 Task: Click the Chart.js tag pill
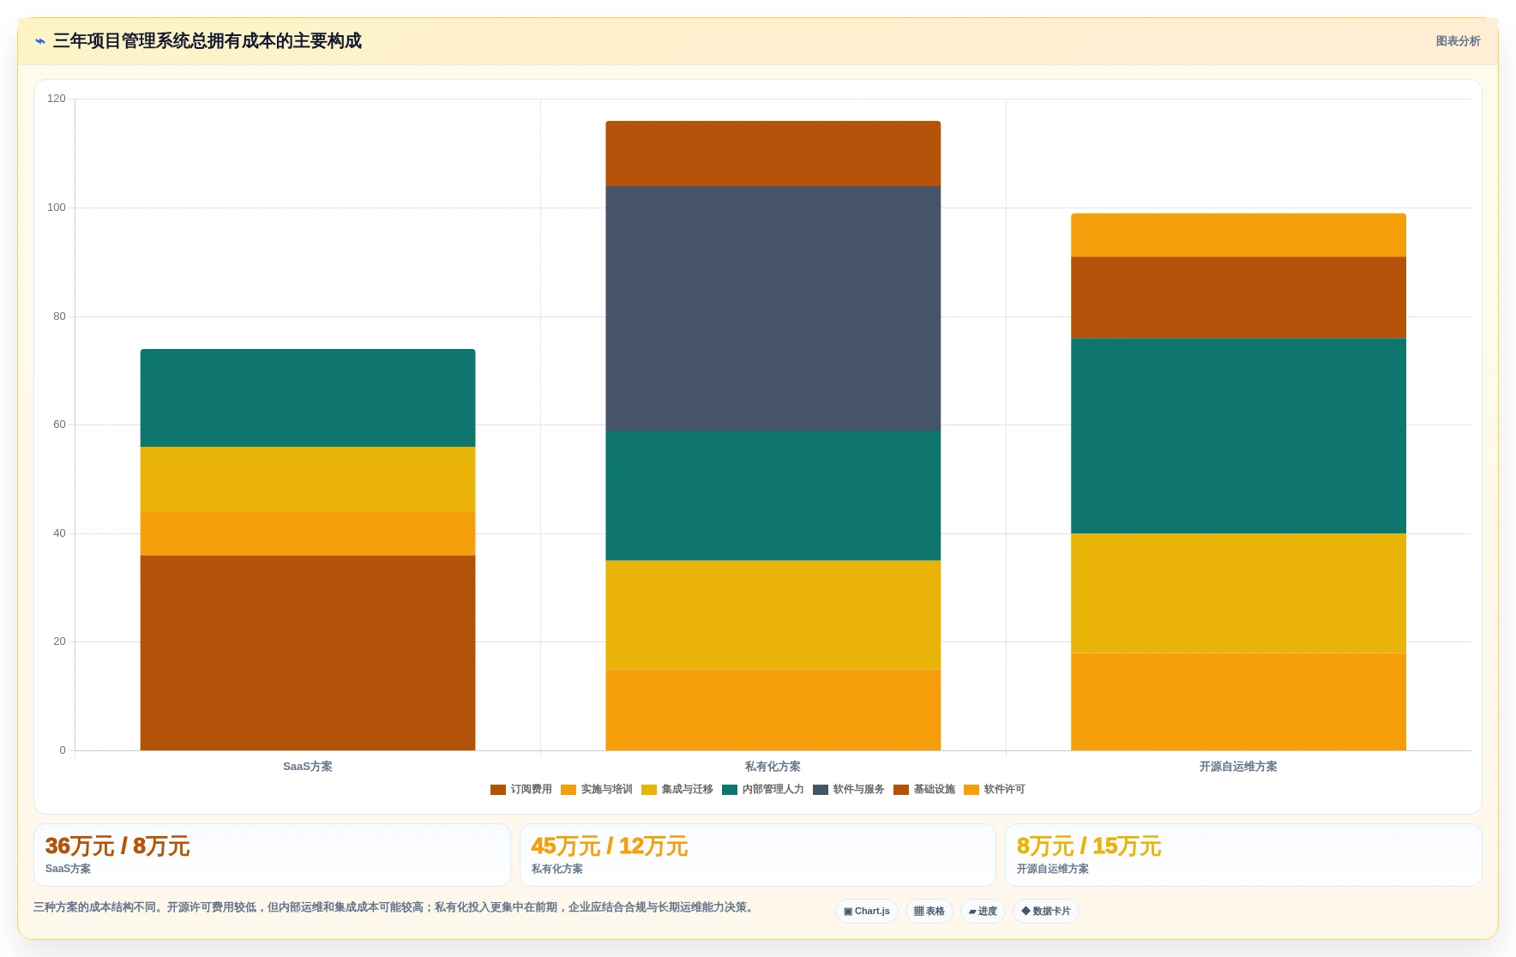coord(867,912)
